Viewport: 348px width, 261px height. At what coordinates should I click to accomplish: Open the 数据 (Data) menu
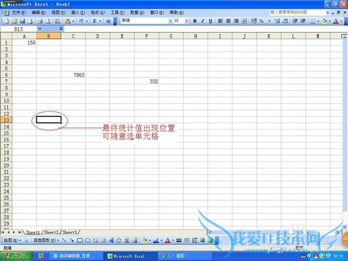pyautogui.click(x=137, y=13)
